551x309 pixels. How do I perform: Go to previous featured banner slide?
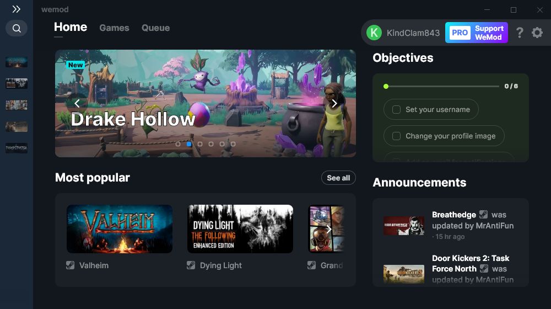(x=77, y=103)
